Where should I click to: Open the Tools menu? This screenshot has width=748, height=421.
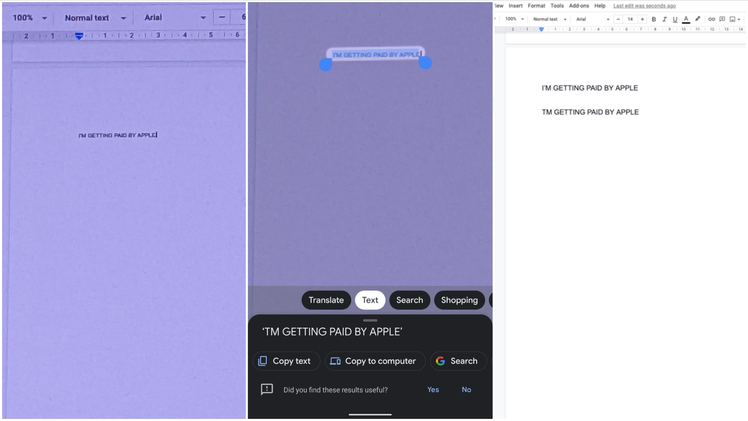tap(557, 6)
